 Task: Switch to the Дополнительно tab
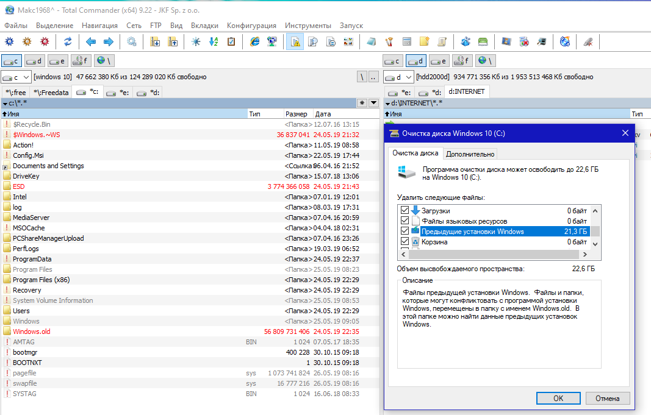point(470,154)
